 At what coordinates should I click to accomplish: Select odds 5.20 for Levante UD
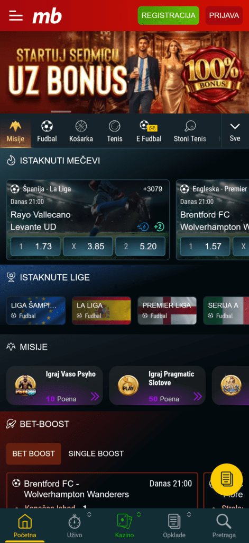140,246
